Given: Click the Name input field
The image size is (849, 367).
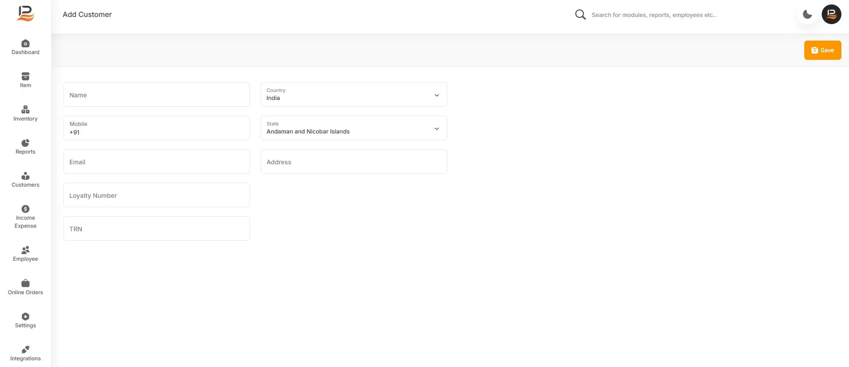Looking at the screenshot, I should click(x=157, y=94).
